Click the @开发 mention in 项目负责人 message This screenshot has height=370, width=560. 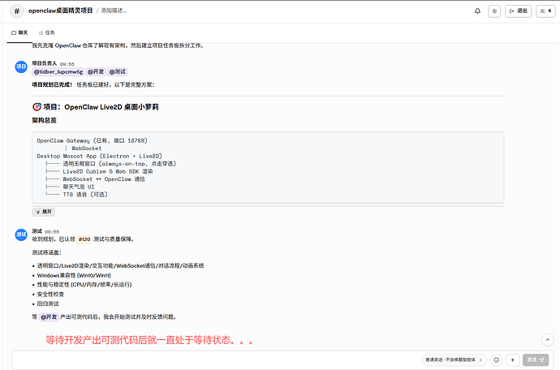point(96,71)
